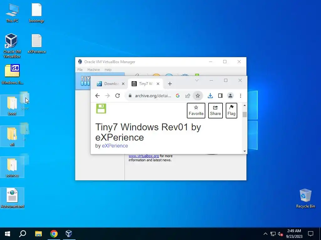The image size is (321, 240).
Task: Select the efi folder on desktop
Action: pos(12,136)
